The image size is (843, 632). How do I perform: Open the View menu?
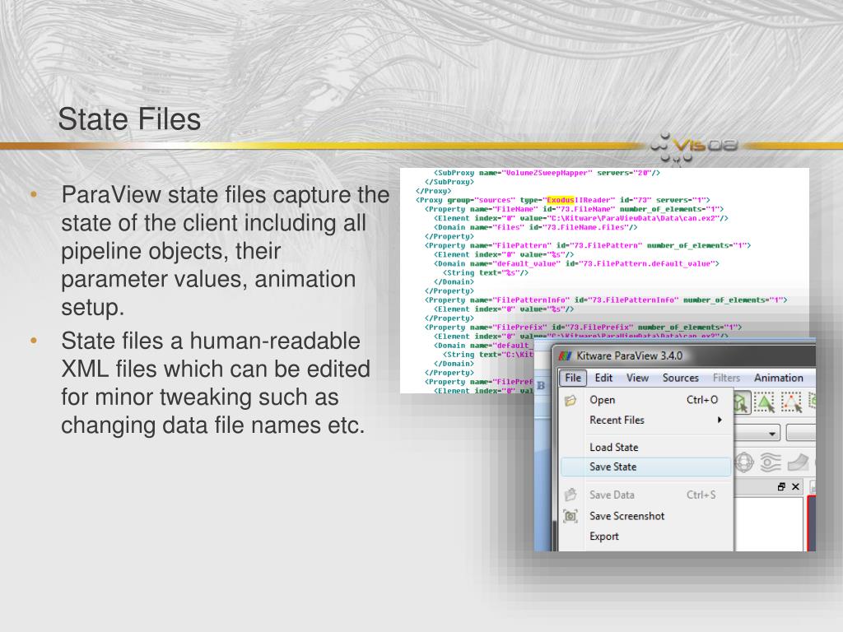637,378
